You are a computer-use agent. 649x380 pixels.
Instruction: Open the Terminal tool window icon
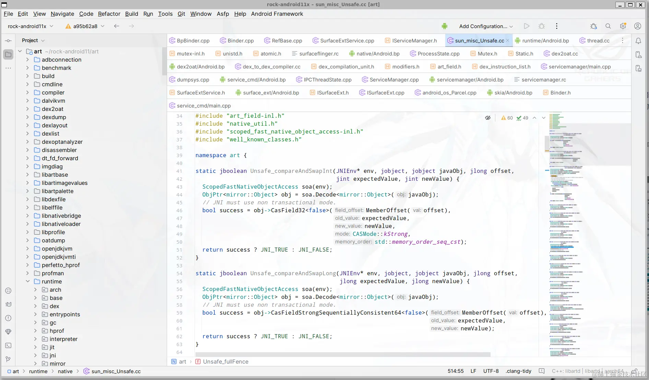pyautogui.click(x=8, y=345)
